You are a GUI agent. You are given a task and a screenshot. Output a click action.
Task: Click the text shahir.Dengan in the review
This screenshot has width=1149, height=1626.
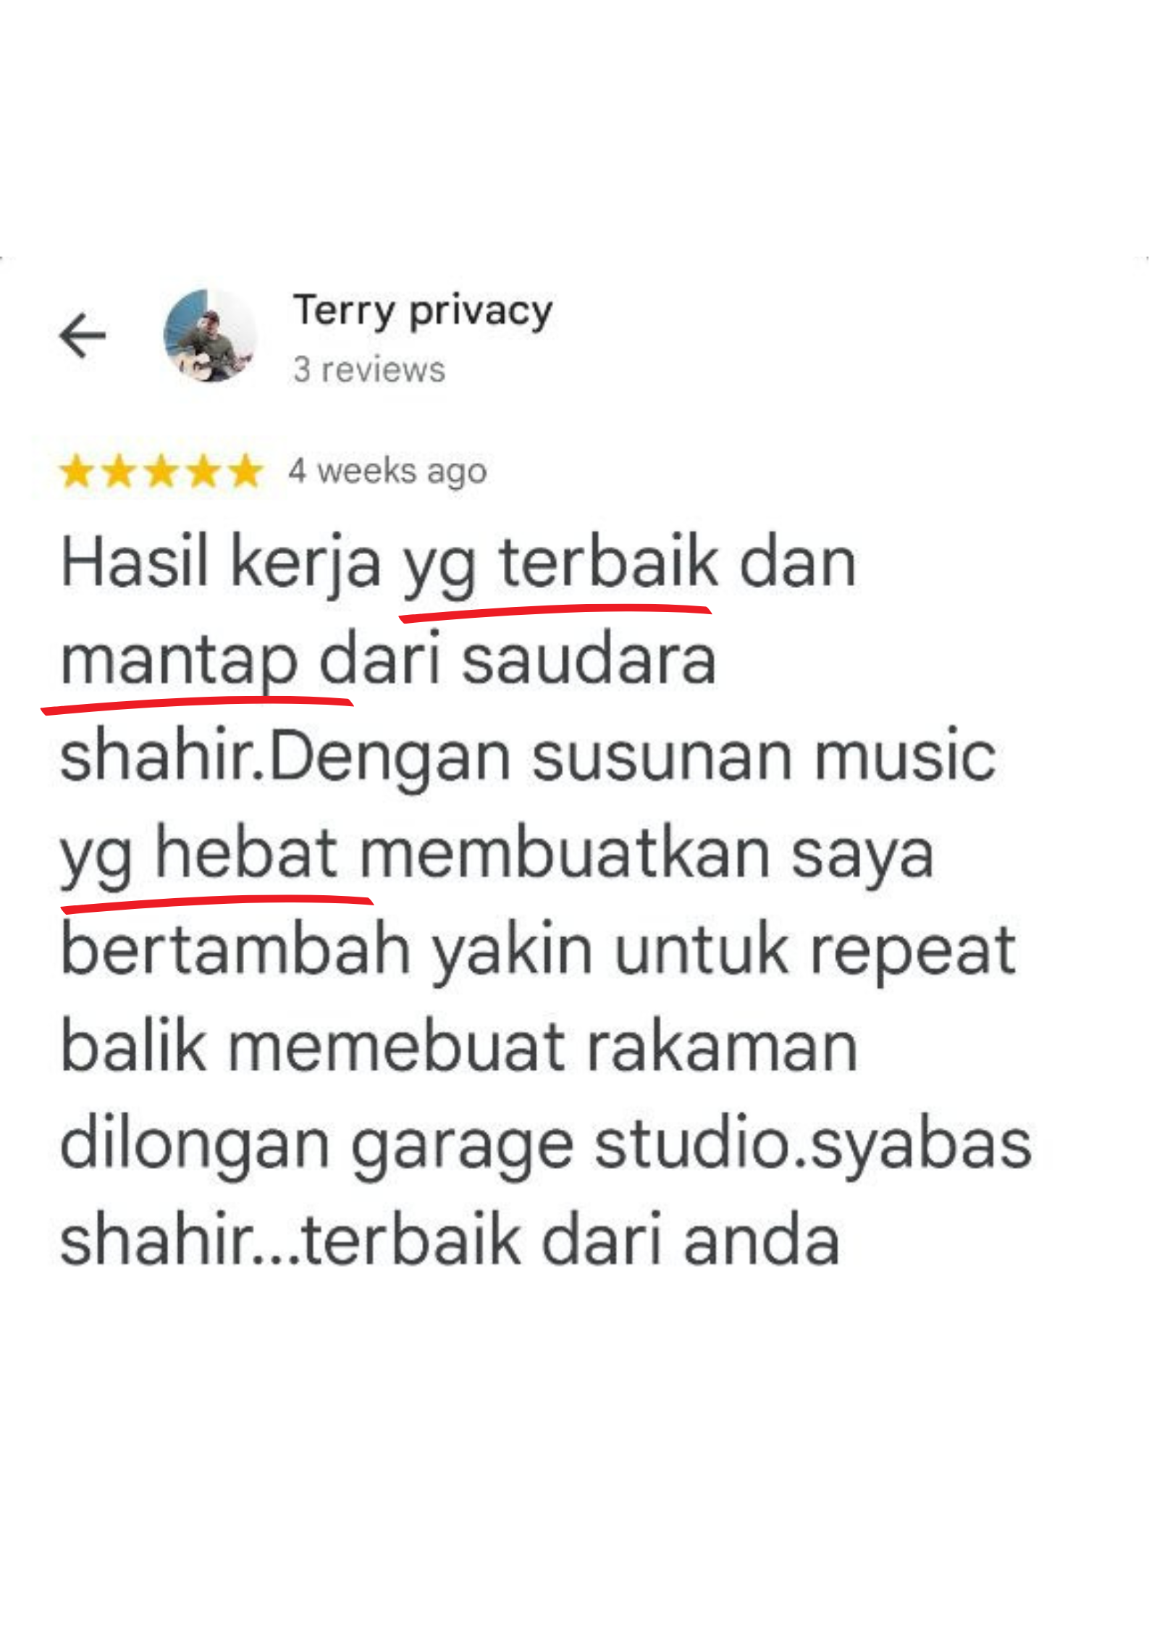tap(285, 756)
